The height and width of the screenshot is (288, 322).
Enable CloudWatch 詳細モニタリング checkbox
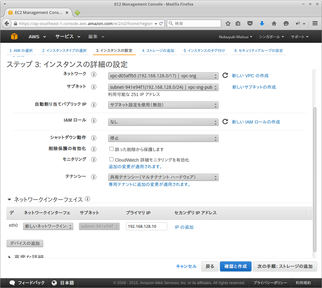(111, 159)
